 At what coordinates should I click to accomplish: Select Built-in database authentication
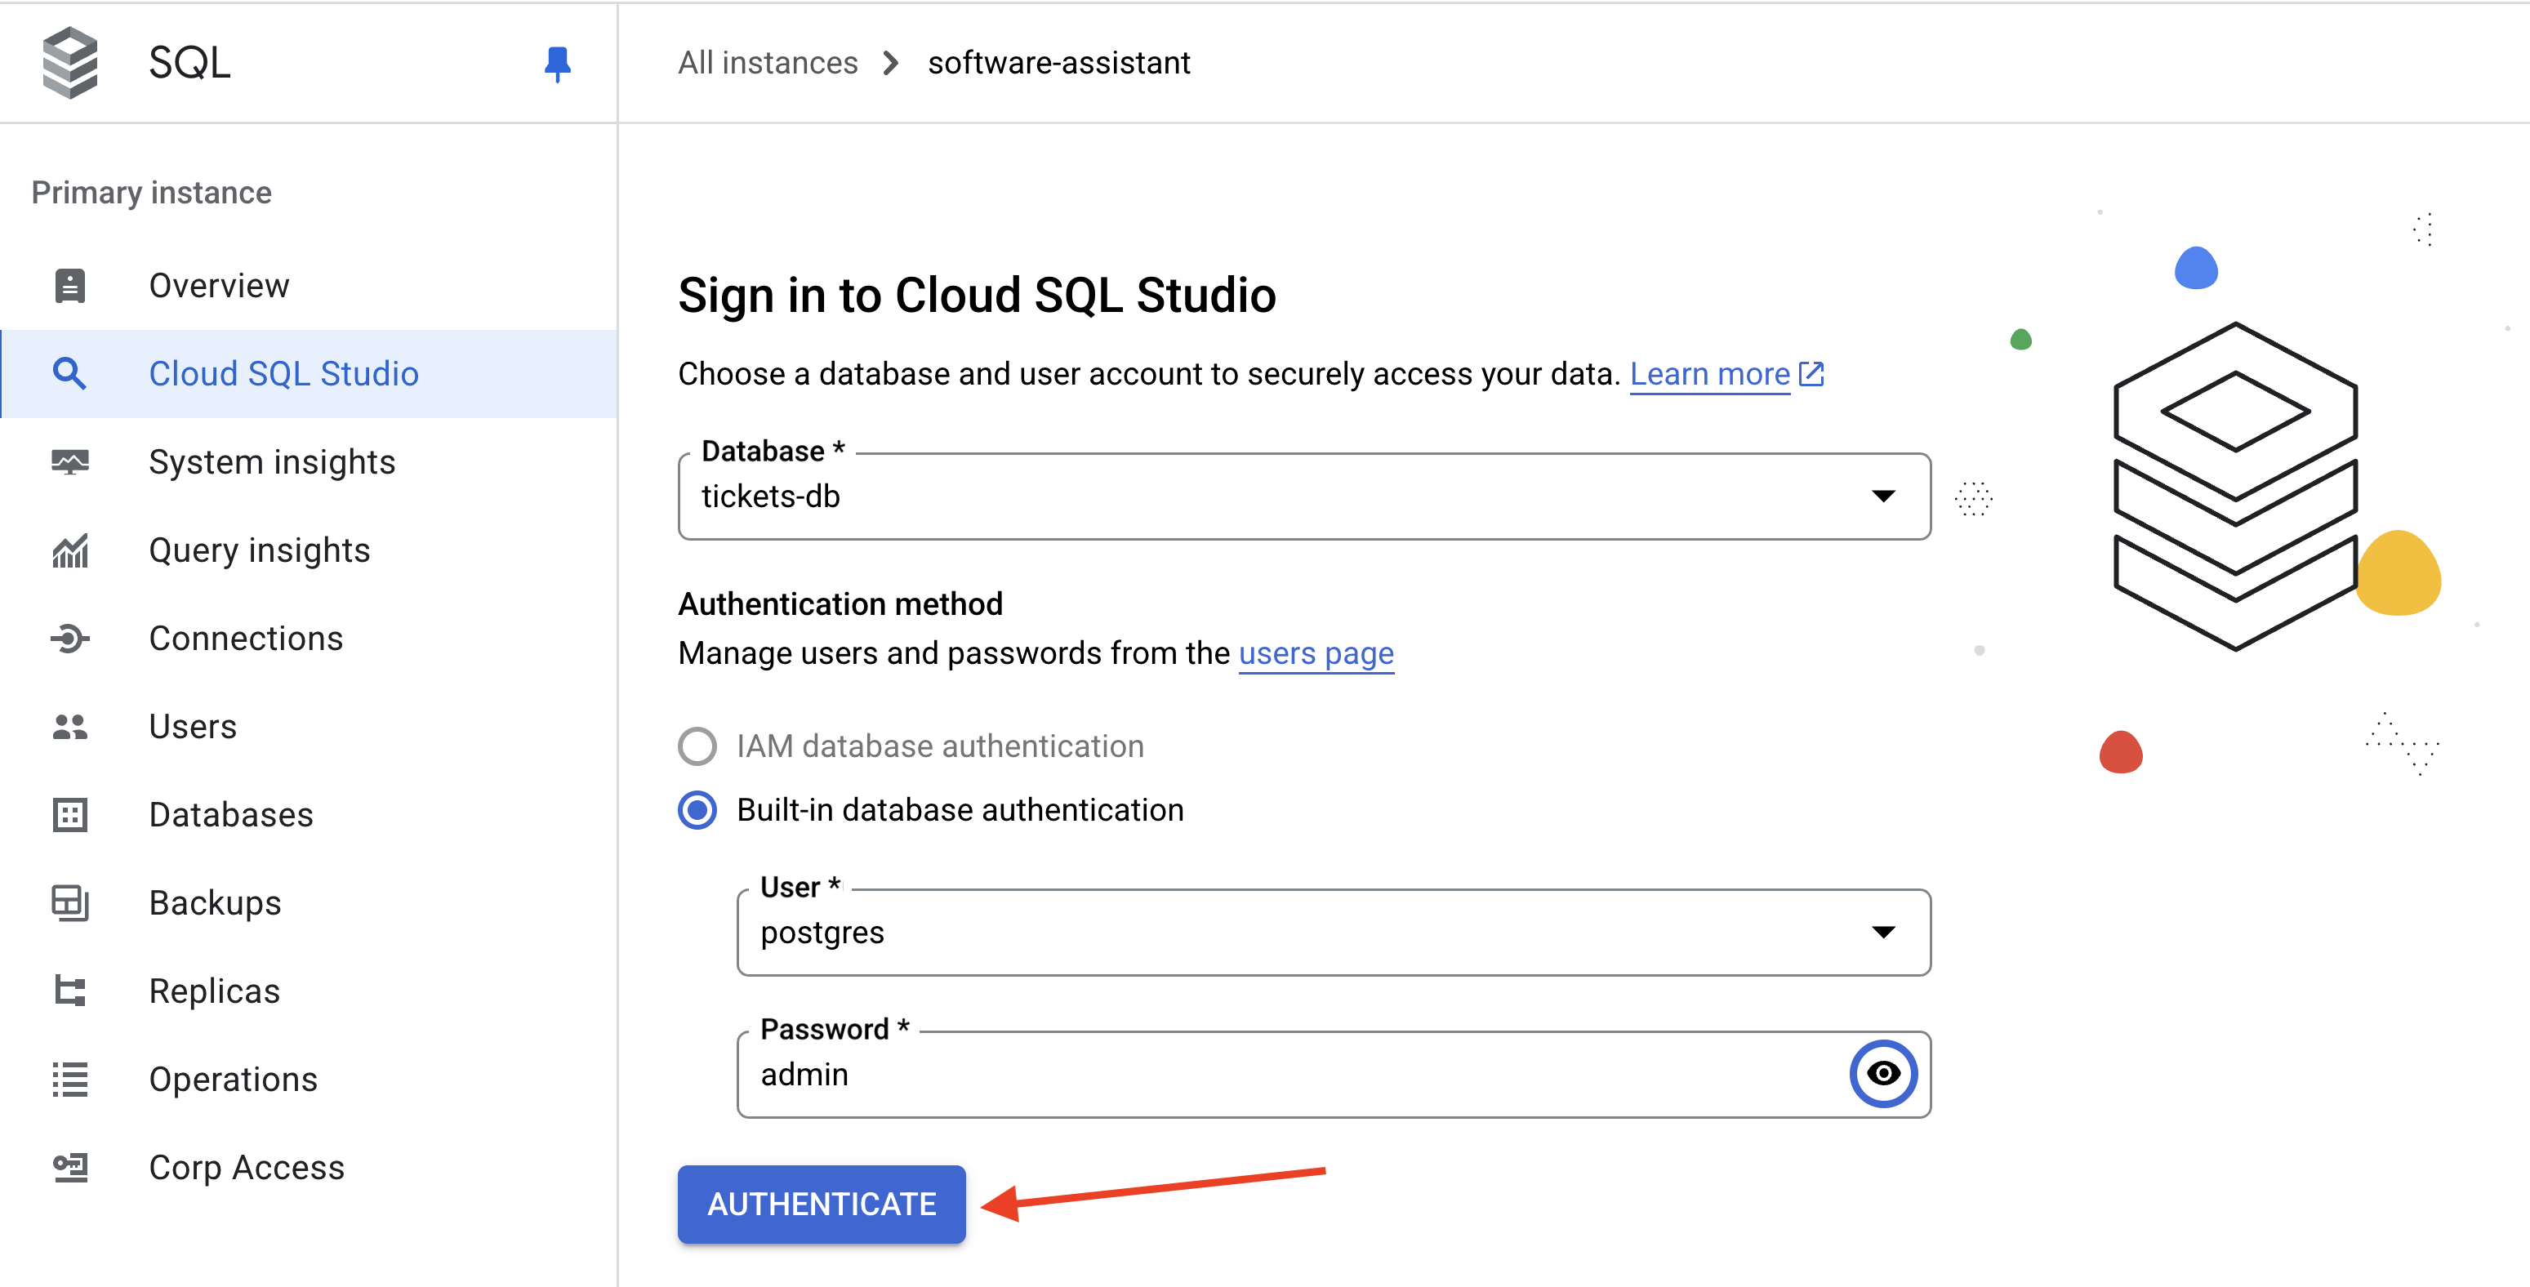(x=697, y=809)
